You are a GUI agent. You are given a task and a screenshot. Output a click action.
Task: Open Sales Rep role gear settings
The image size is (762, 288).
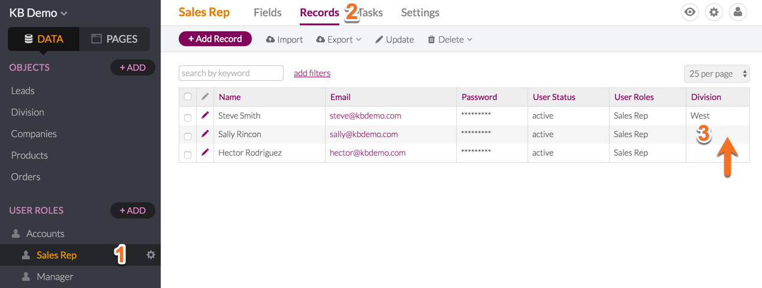click(150, 255)
